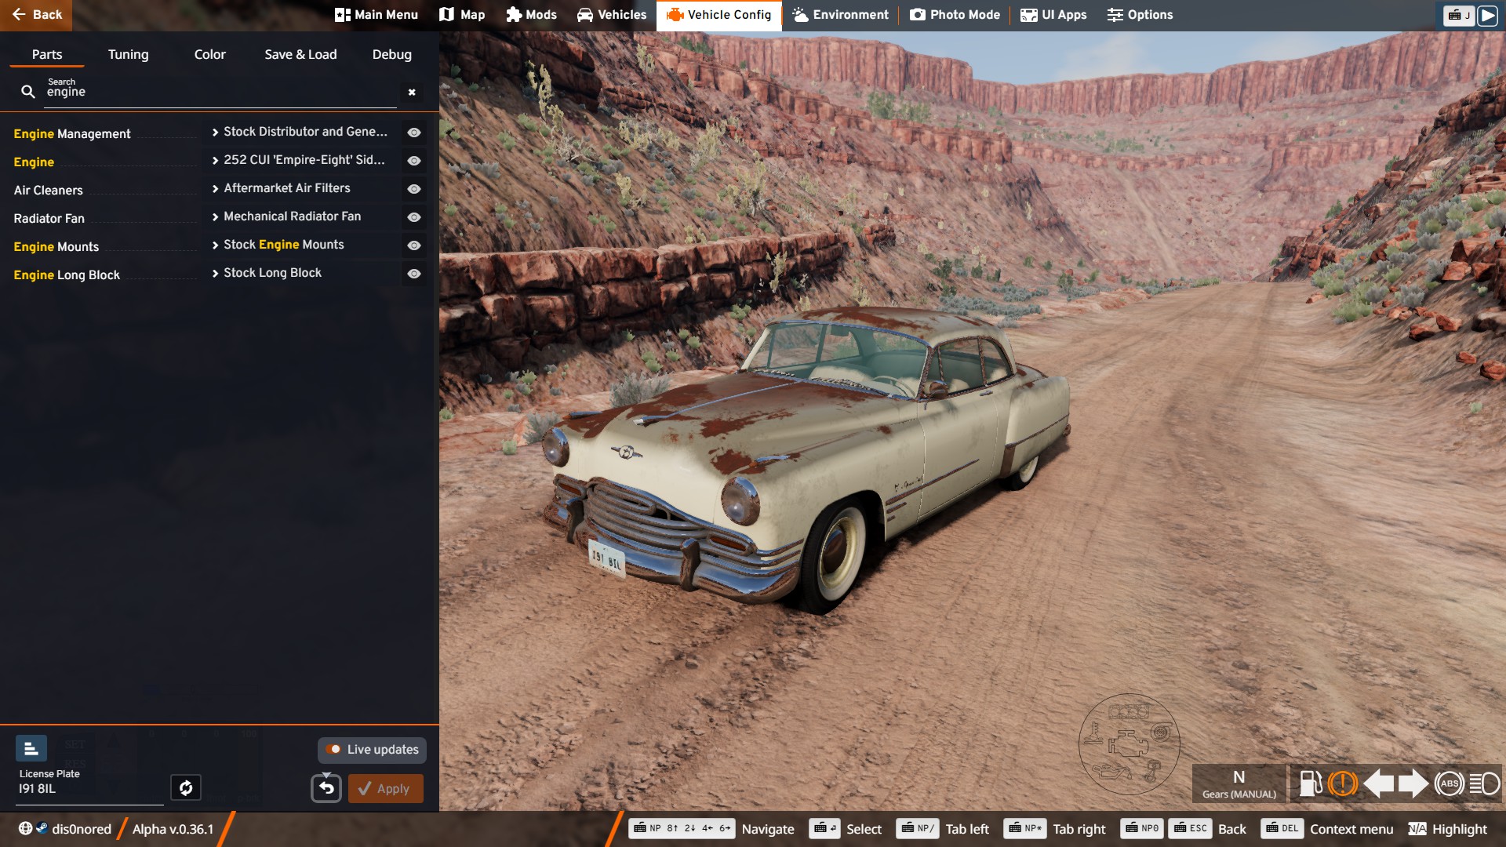Regenerate the license plate text
1506x847 pixels.
pyautogui.click(x=186, y=787)
